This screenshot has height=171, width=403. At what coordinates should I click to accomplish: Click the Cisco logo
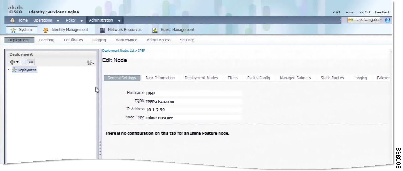coord(16,9)
